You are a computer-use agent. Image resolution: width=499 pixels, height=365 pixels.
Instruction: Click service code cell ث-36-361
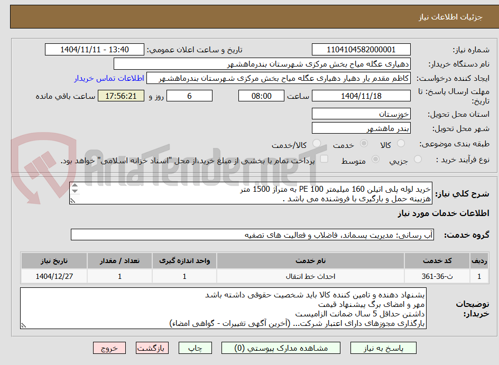click(x=437, y=276)
